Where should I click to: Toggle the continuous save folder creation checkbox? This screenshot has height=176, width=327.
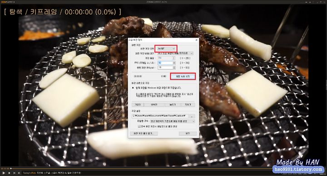[139, 126]
